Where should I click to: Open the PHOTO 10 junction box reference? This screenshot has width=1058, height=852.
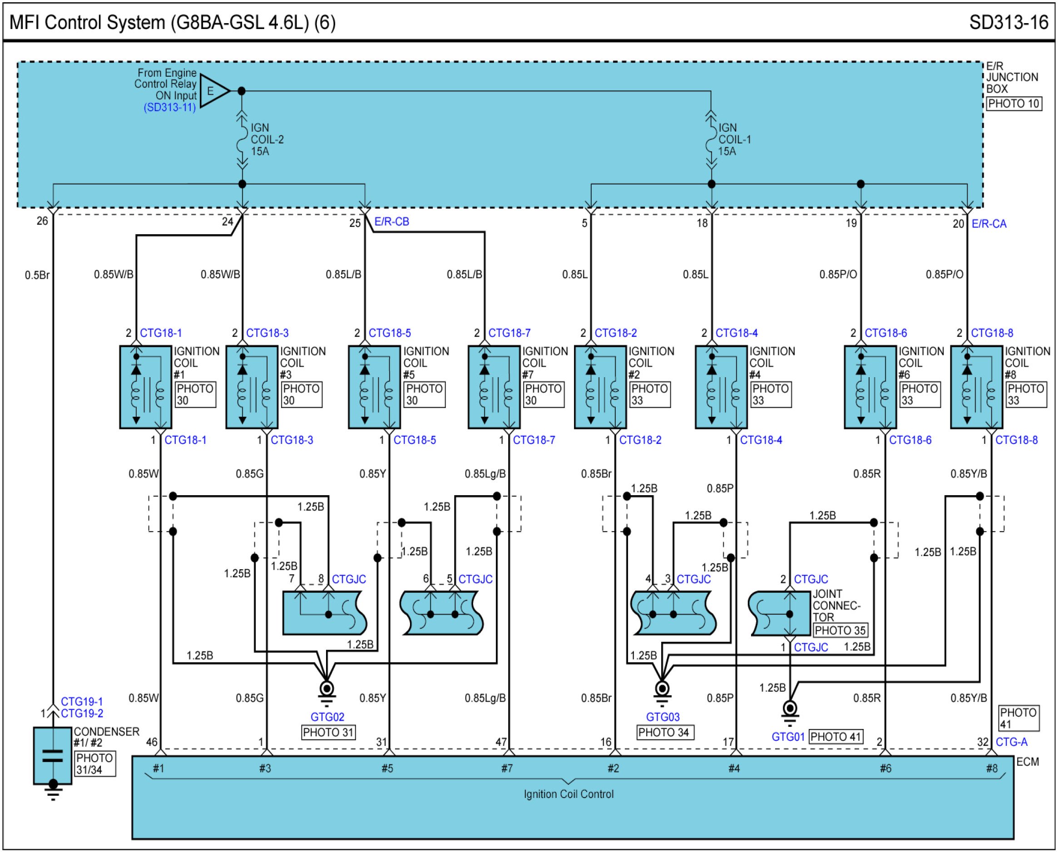click(x=1014, y=104)
